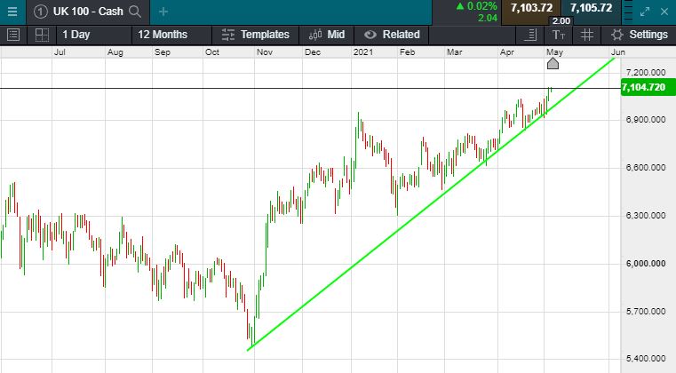The width and height of the screenshot is (676, 373).
Task: Click the grey house-shaped marker under May
Action: tap(553, 63)
